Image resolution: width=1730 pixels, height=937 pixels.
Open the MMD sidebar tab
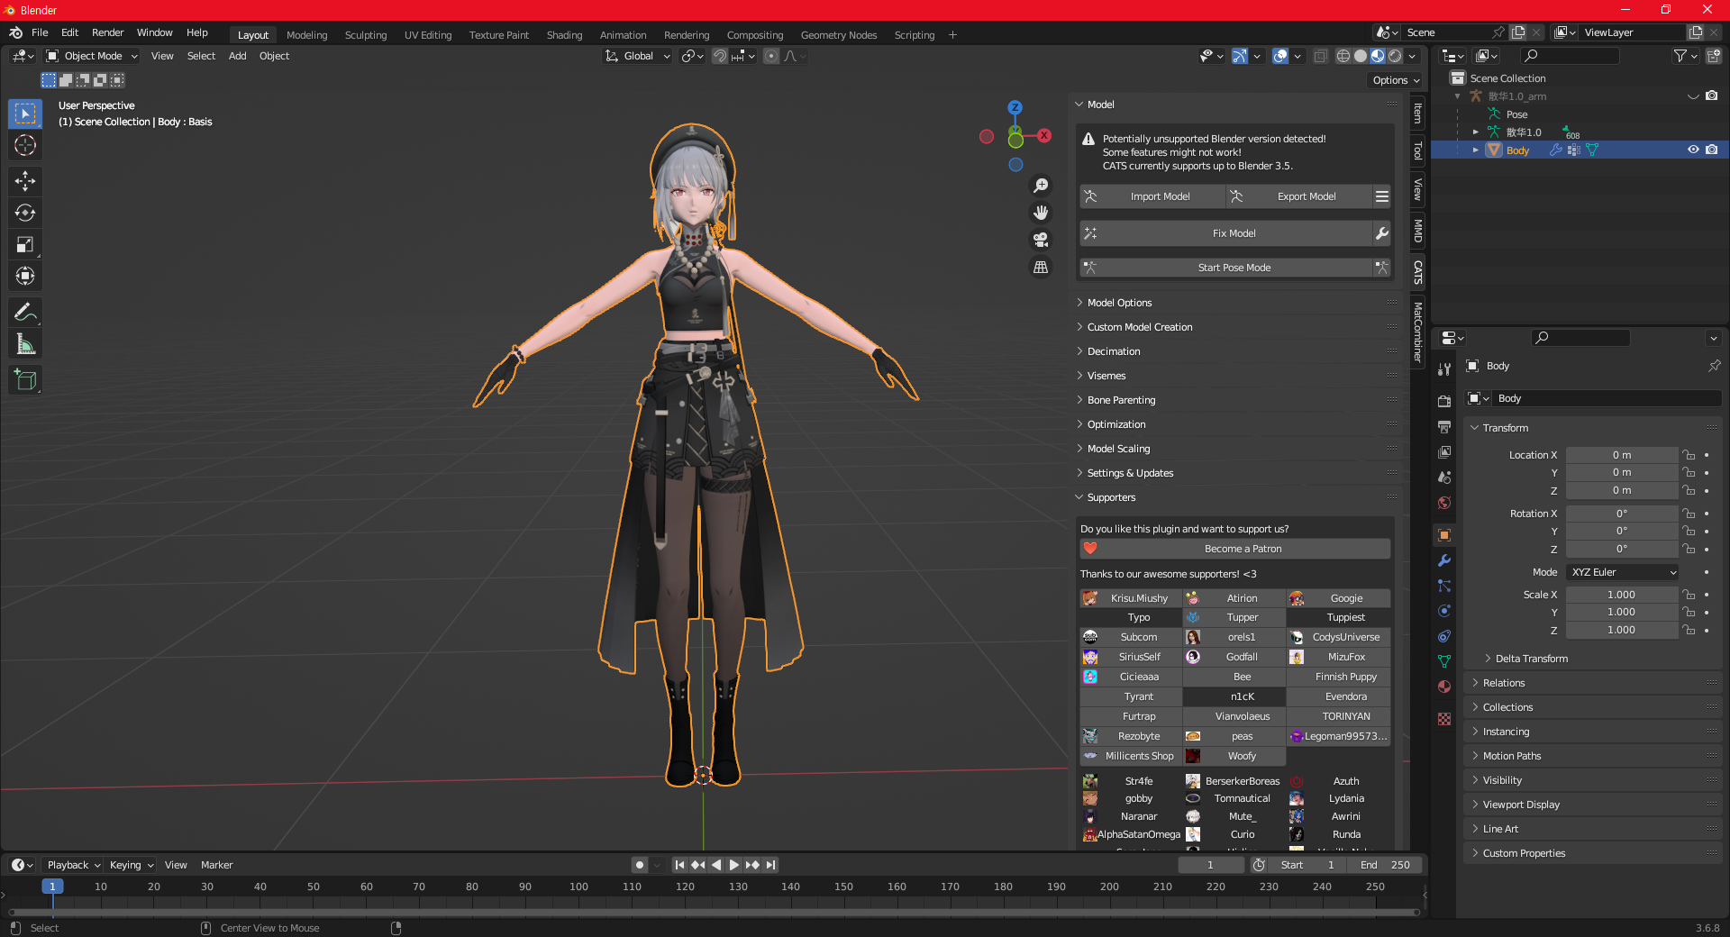tap(1417, 231)
